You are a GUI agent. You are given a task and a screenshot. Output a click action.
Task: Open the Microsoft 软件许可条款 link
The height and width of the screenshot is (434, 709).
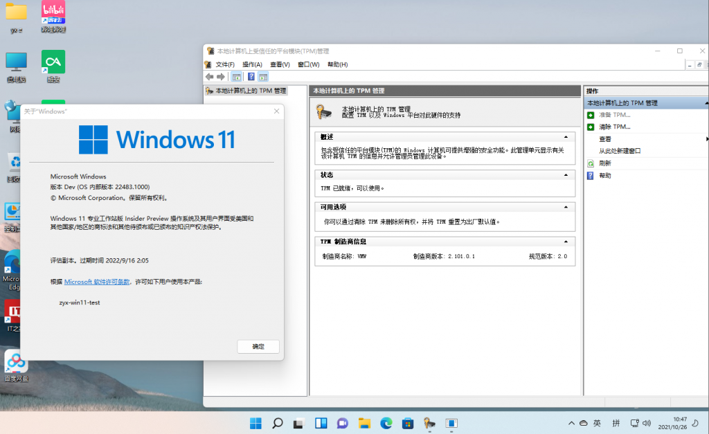[97, 282]
